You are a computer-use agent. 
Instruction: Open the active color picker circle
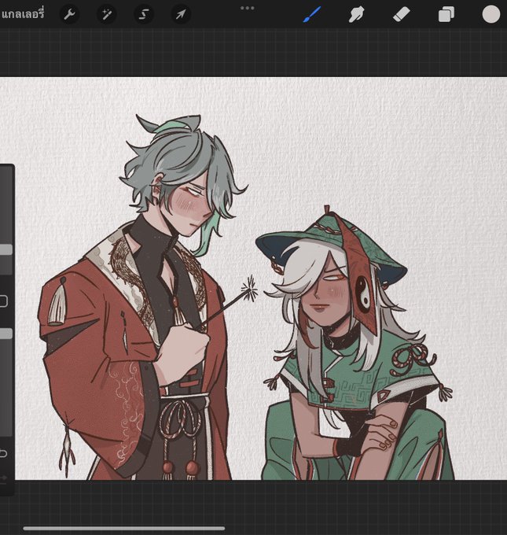click(x=491, y=14)
